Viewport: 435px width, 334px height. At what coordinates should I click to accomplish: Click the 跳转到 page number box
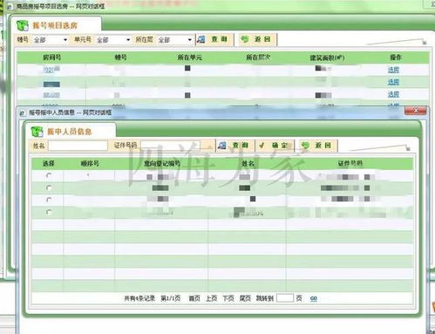click(285, 298)
